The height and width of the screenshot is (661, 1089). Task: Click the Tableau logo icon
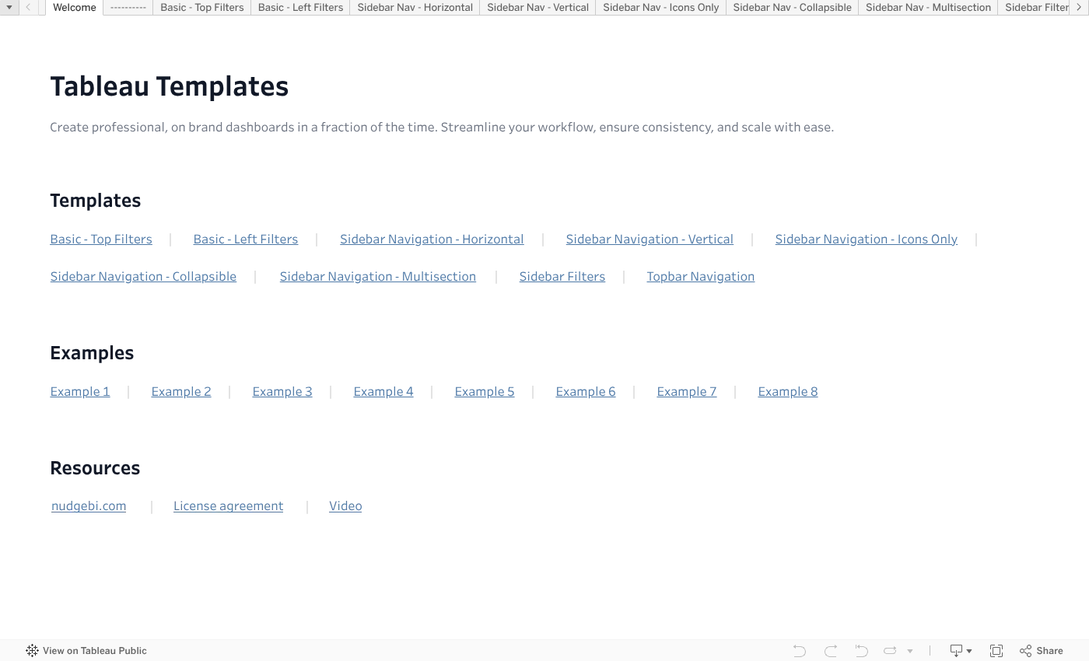pos(32,651)
